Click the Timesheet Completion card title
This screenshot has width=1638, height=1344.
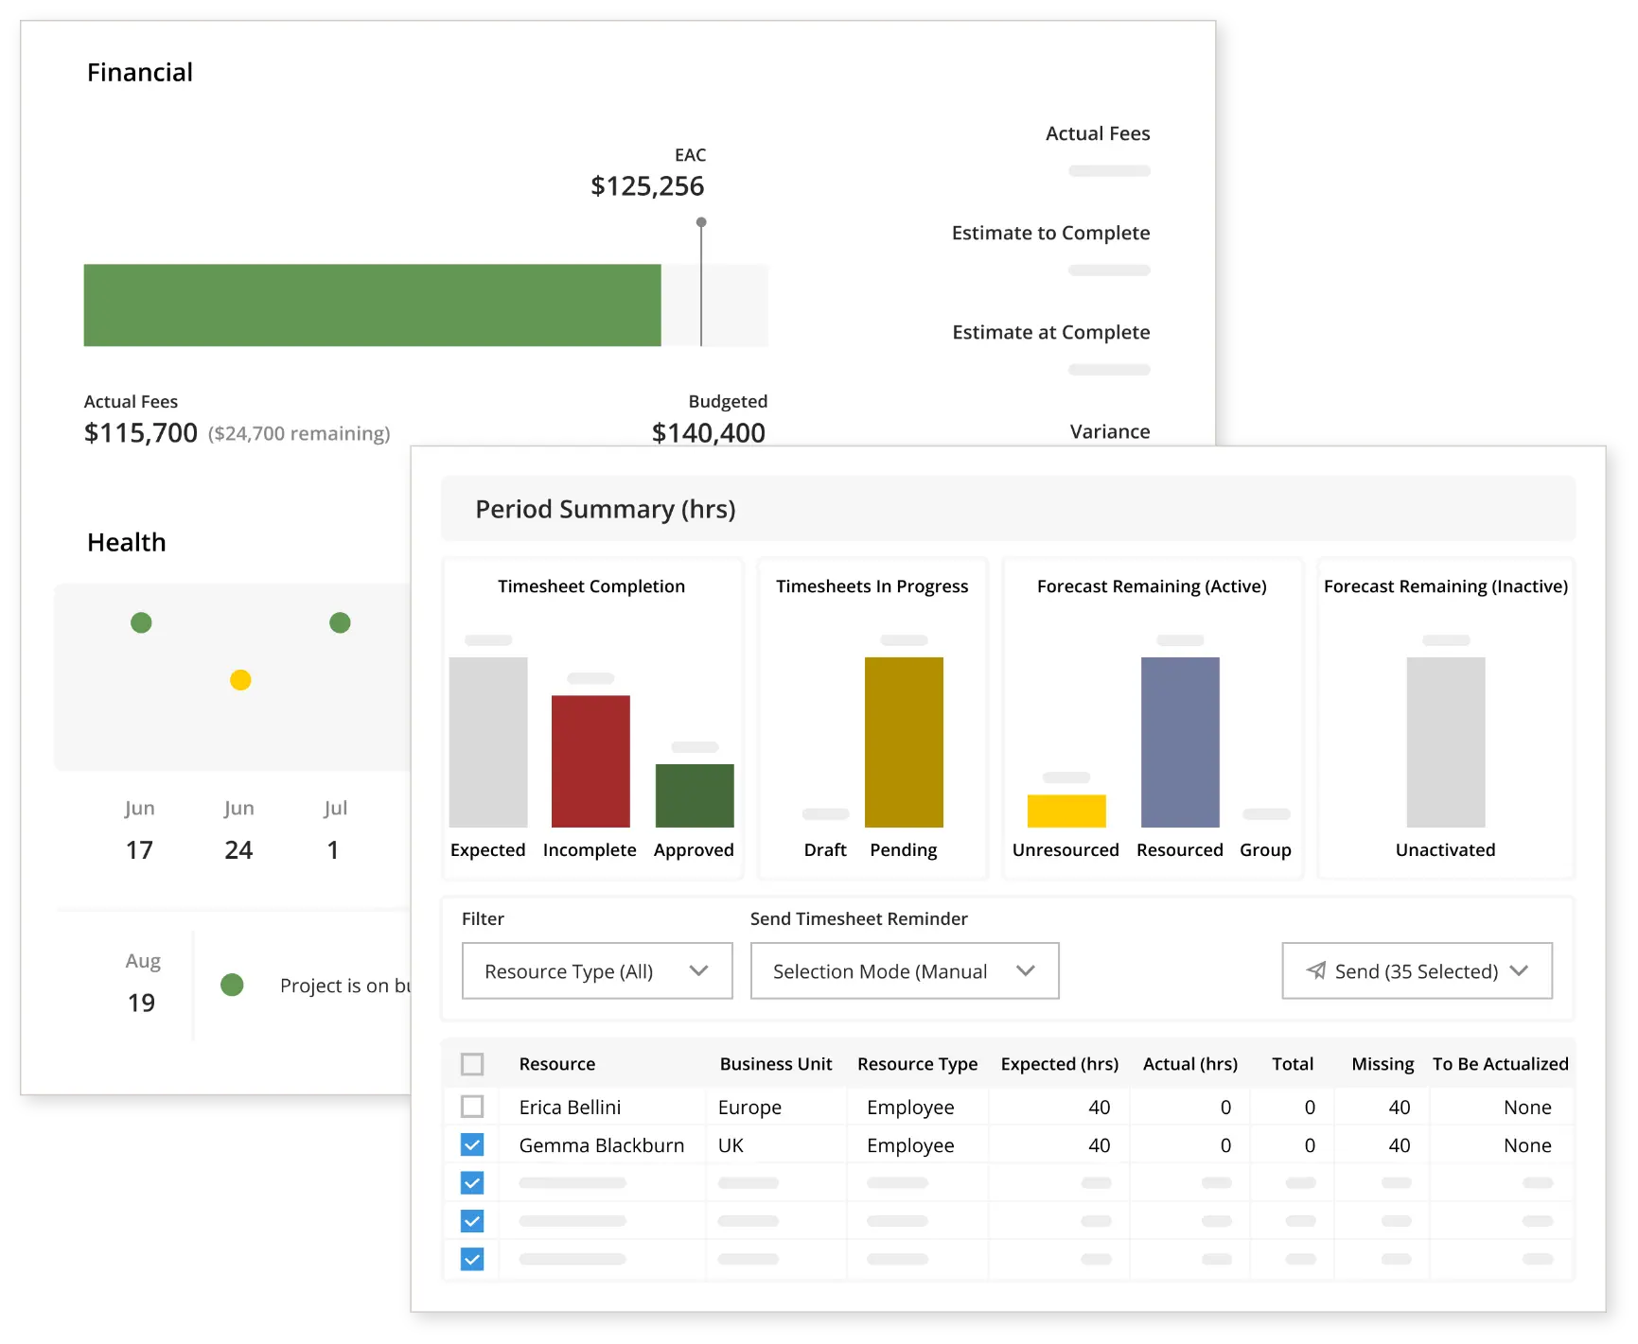click(x=591, y=586)
